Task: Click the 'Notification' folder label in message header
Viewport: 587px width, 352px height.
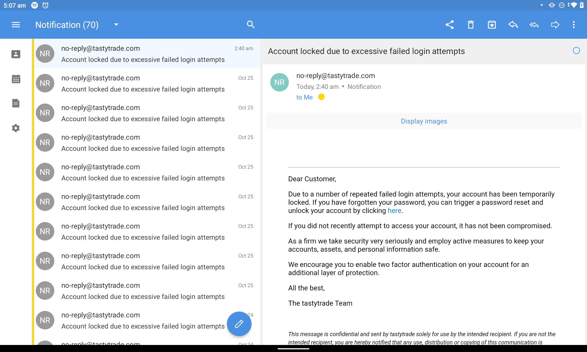Action: pos(364,87)
